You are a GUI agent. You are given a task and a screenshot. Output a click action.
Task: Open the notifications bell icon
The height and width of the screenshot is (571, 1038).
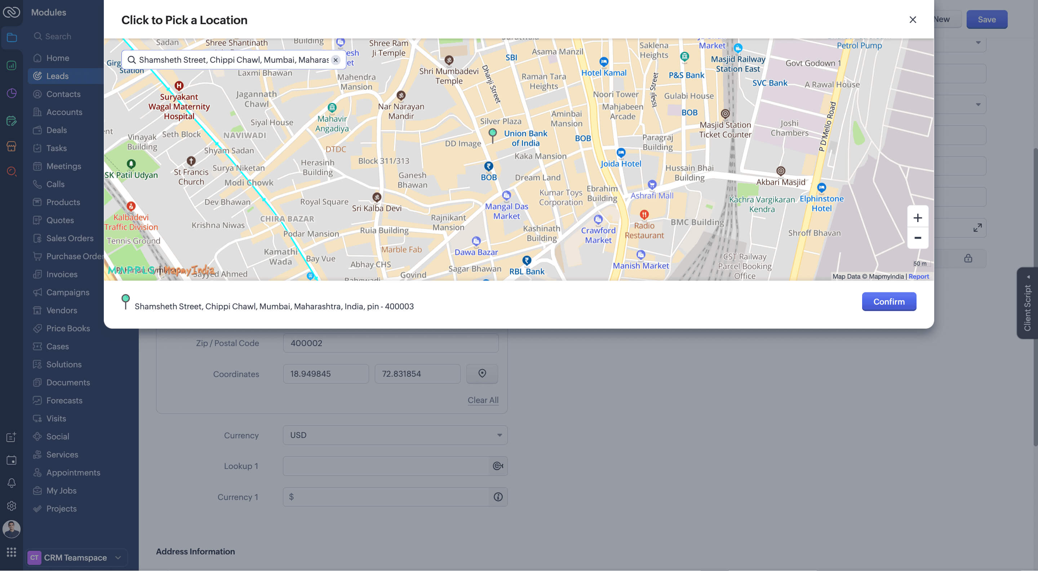[11, 483]
